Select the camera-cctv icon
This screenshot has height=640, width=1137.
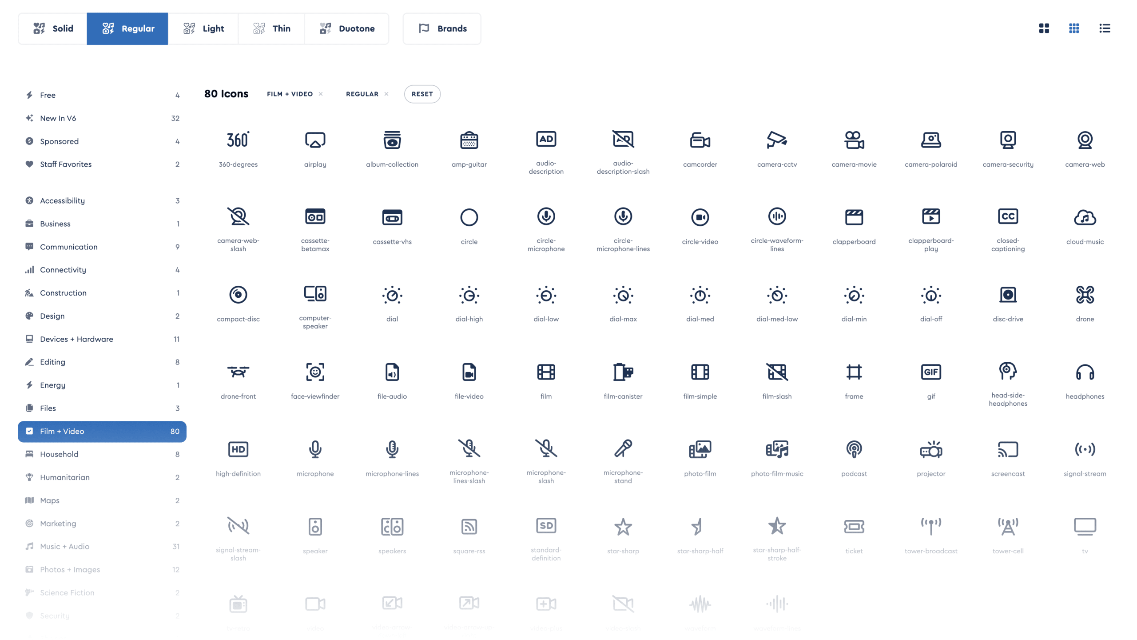[777, 140]
